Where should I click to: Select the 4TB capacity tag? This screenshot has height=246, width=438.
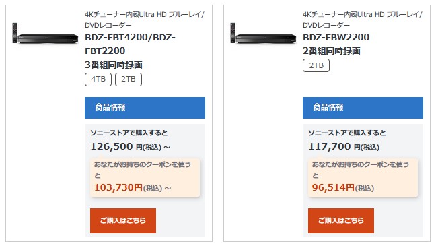click(x=98, y=80)
